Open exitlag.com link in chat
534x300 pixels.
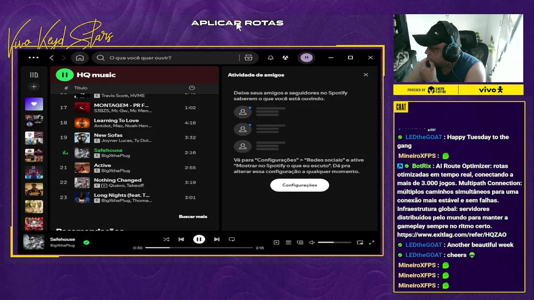click(452, 235)
